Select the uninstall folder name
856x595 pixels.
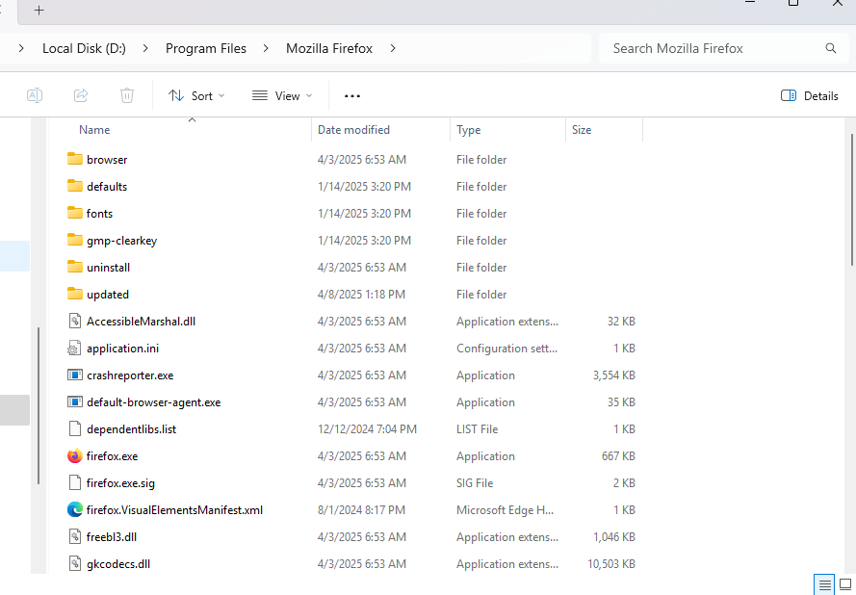tap(108, 268)
